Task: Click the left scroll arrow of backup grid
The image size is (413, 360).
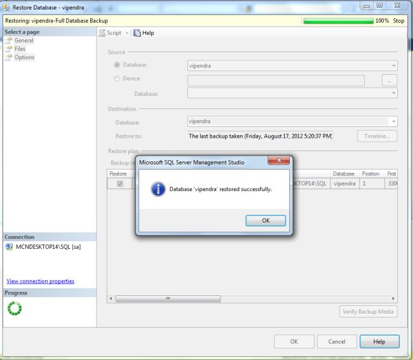Action: [x=111, y=298]
